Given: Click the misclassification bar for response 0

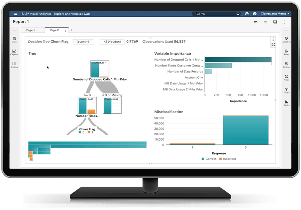Looking at the screenshot, I should pos(245,130).
